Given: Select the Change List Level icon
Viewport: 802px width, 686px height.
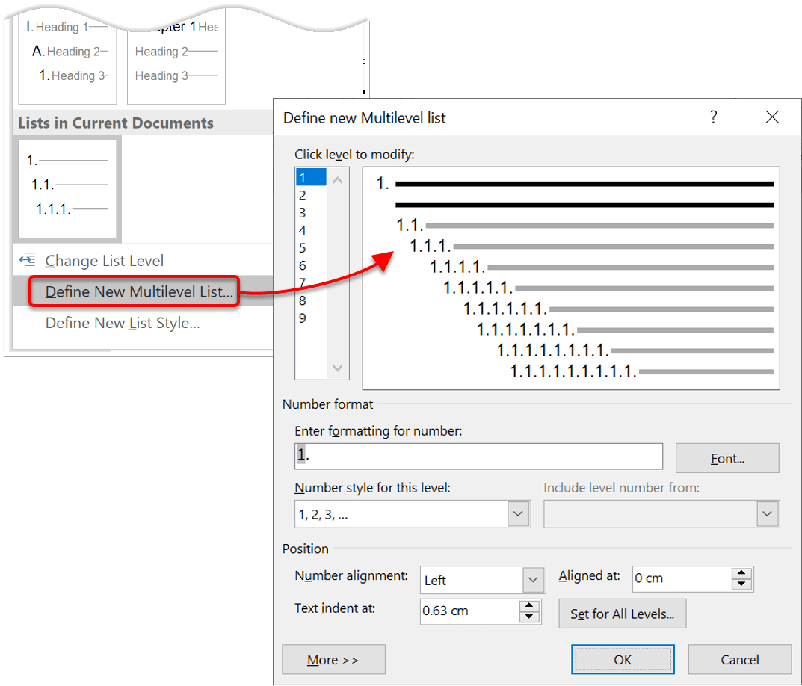Looking at the screenshot, I should [27, 260].
